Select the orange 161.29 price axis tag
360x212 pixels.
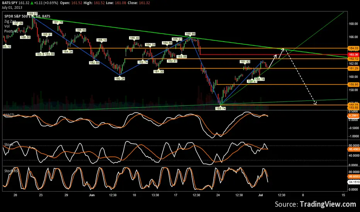(x=353, y=68)
